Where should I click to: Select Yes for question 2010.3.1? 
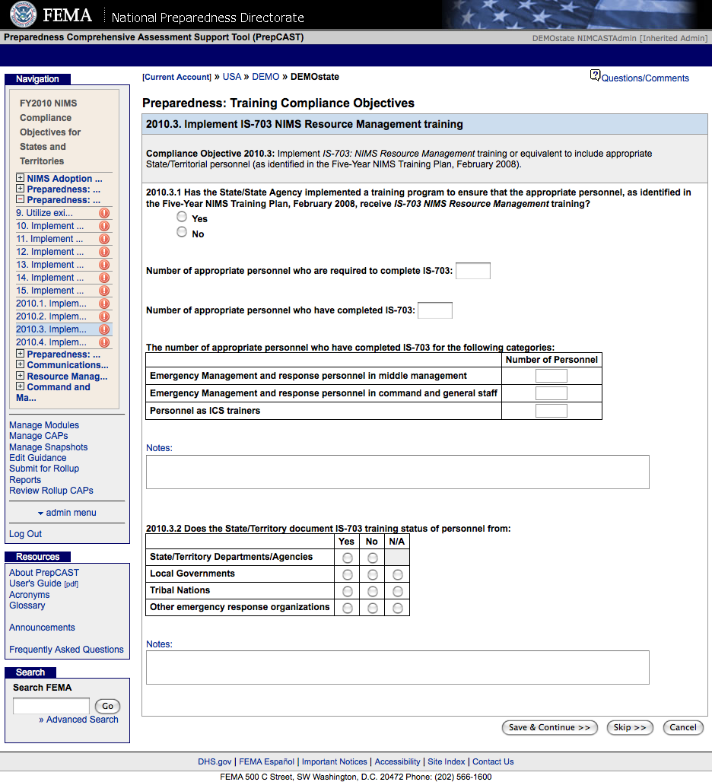(182, 217)
